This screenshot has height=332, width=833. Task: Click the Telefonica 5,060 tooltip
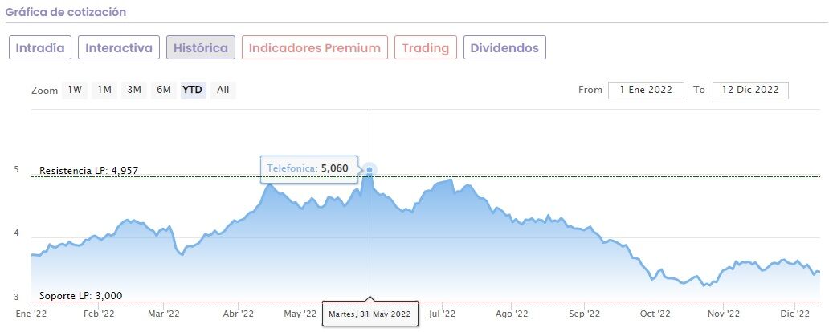(x=308, y=169)
